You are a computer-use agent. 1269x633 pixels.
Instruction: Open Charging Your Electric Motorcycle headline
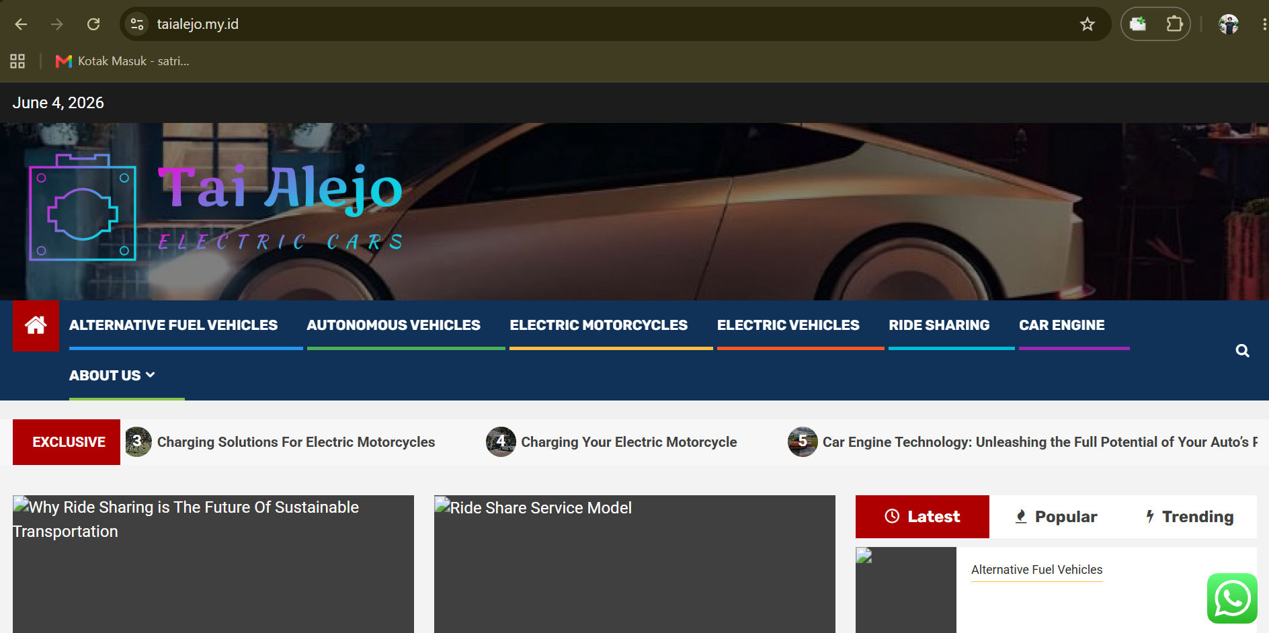(629, 442)
